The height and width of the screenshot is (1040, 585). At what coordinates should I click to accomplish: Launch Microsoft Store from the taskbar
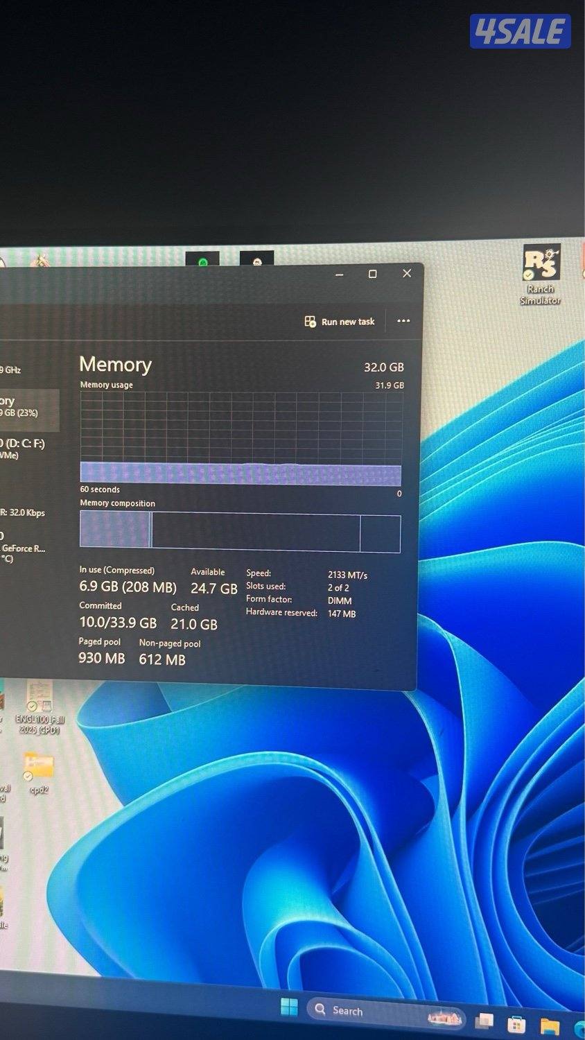point(516,1024)
